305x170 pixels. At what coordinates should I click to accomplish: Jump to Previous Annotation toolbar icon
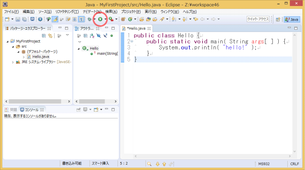[185, 19]
